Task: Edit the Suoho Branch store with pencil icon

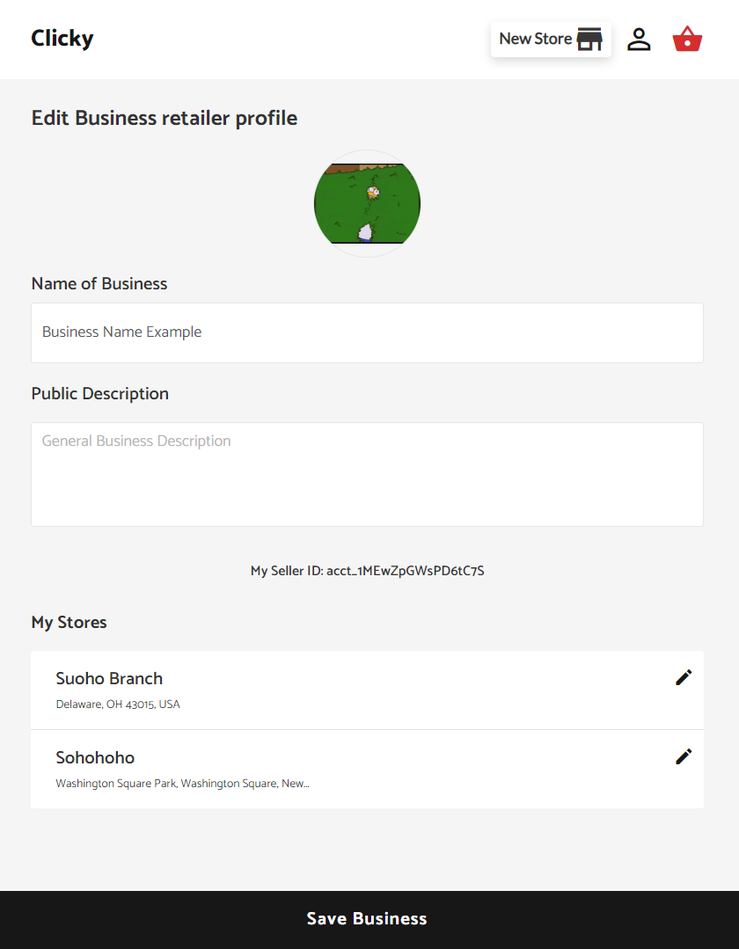Action: (684, 677)
